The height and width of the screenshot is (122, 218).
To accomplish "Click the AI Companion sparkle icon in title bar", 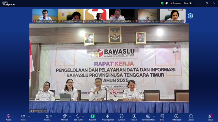I will coord(167,3).
